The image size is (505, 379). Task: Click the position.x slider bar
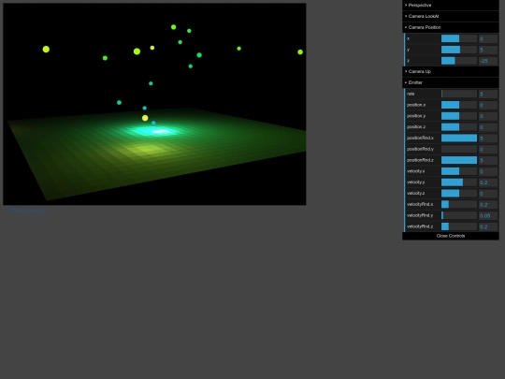[459, 105]
